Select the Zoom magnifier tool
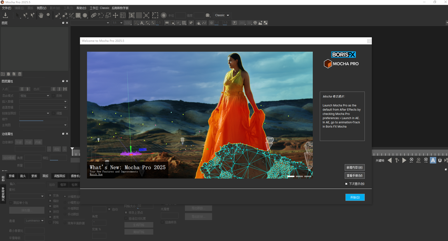The width and height of the screenshot is (448, 241). (48, 15)
